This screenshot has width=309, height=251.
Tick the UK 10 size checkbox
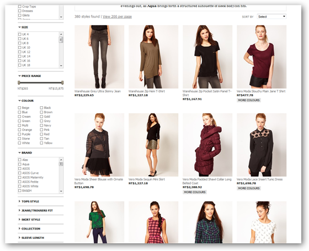click(x=19, y=47)
